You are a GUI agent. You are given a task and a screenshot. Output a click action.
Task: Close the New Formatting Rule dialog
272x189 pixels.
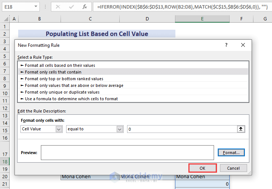243,45
